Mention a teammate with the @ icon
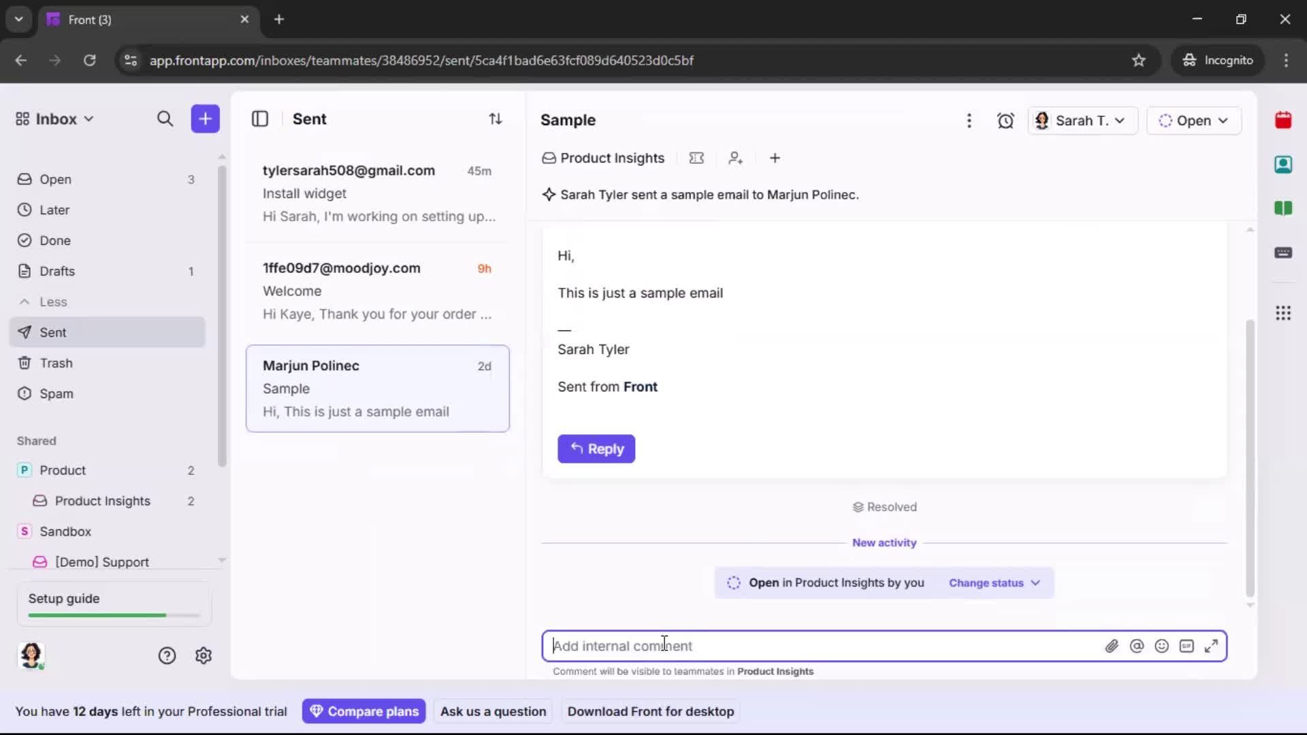This screenshot has width=1307, height=735. point(1137,646)
